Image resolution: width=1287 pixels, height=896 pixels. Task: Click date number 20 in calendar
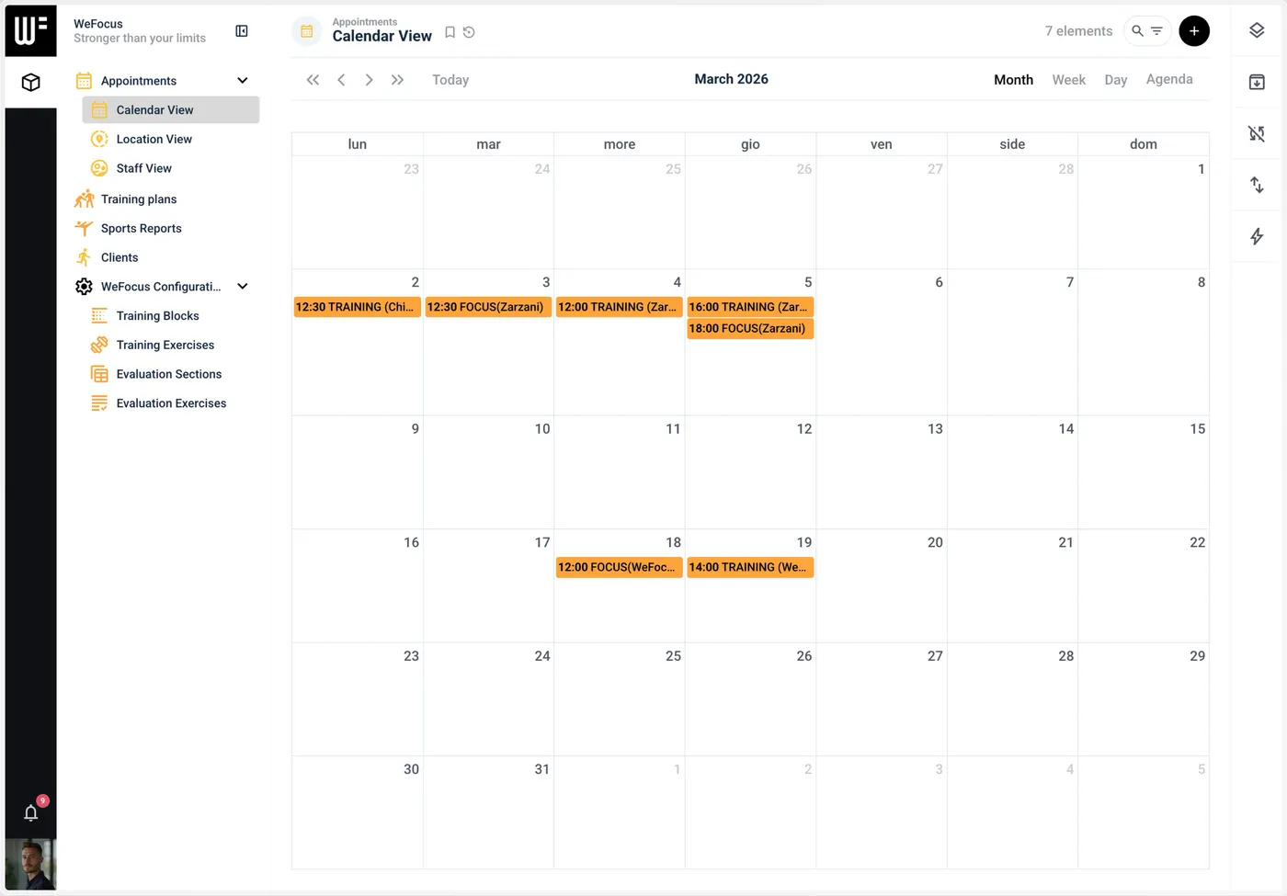935,542
